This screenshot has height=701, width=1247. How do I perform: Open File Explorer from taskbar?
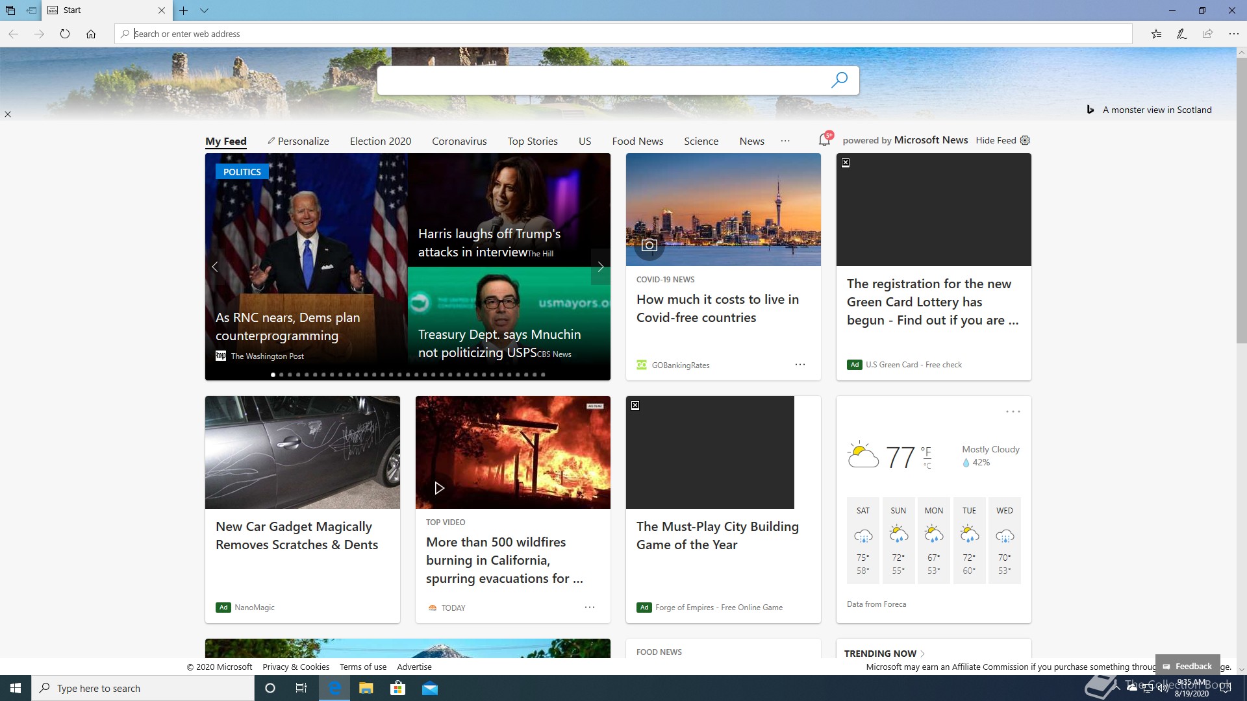click(x=366, y=688)
